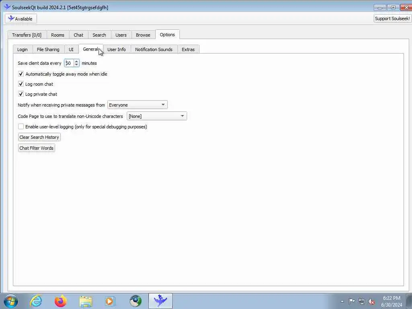
Task: Open the Action Center flag icon
Action: click(352, 301)
